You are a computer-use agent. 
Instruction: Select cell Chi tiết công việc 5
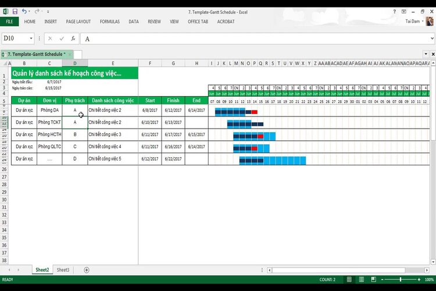[x=113, y=159]
